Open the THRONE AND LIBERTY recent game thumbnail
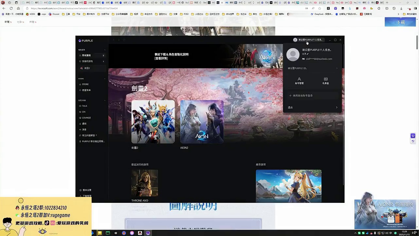This screenshot has height=236, width=419. point(145,183)
